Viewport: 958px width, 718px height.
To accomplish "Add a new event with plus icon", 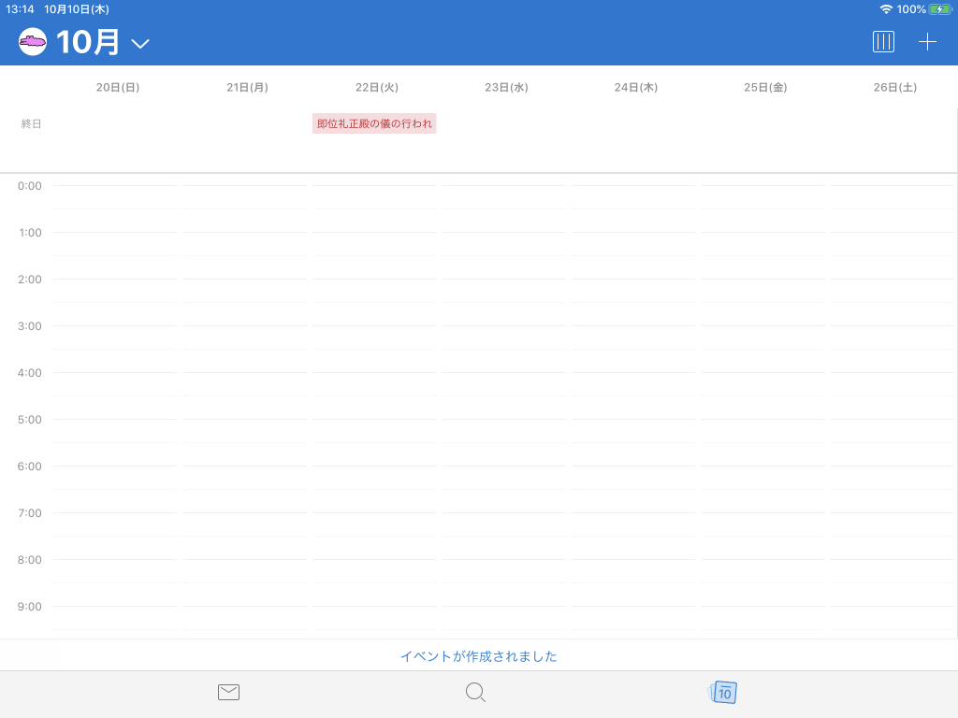I will (x=927, y=41).
